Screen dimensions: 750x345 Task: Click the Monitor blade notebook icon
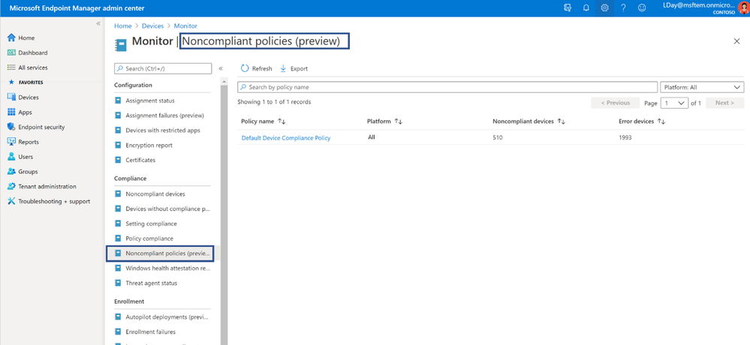point(121,45)
